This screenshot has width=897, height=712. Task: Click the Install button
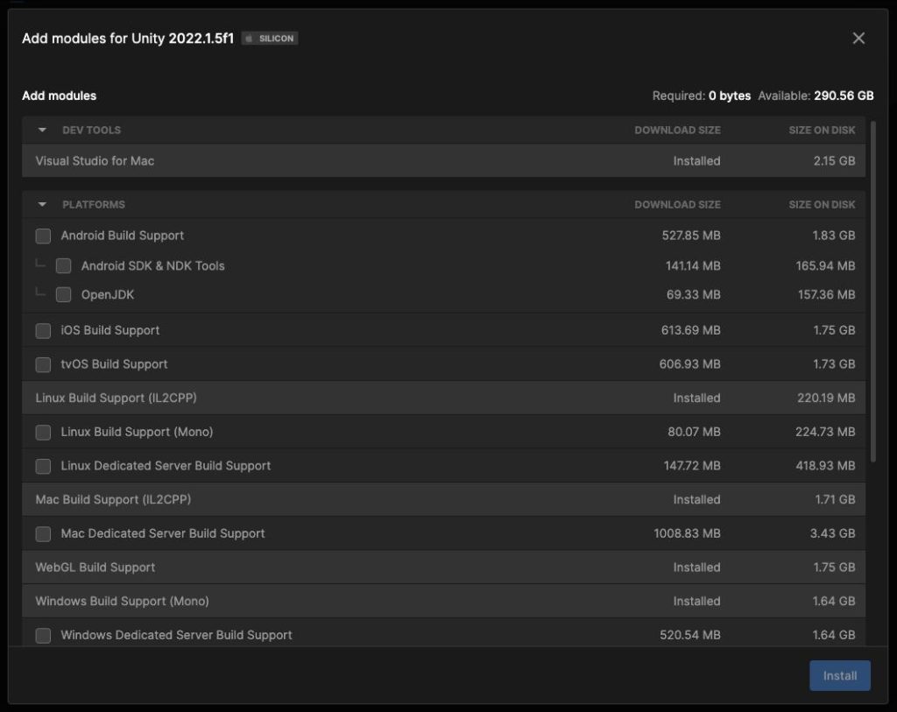coord(839,675)
